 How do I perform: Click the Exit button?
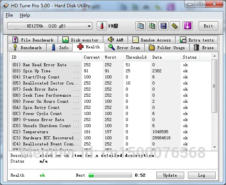208,26
